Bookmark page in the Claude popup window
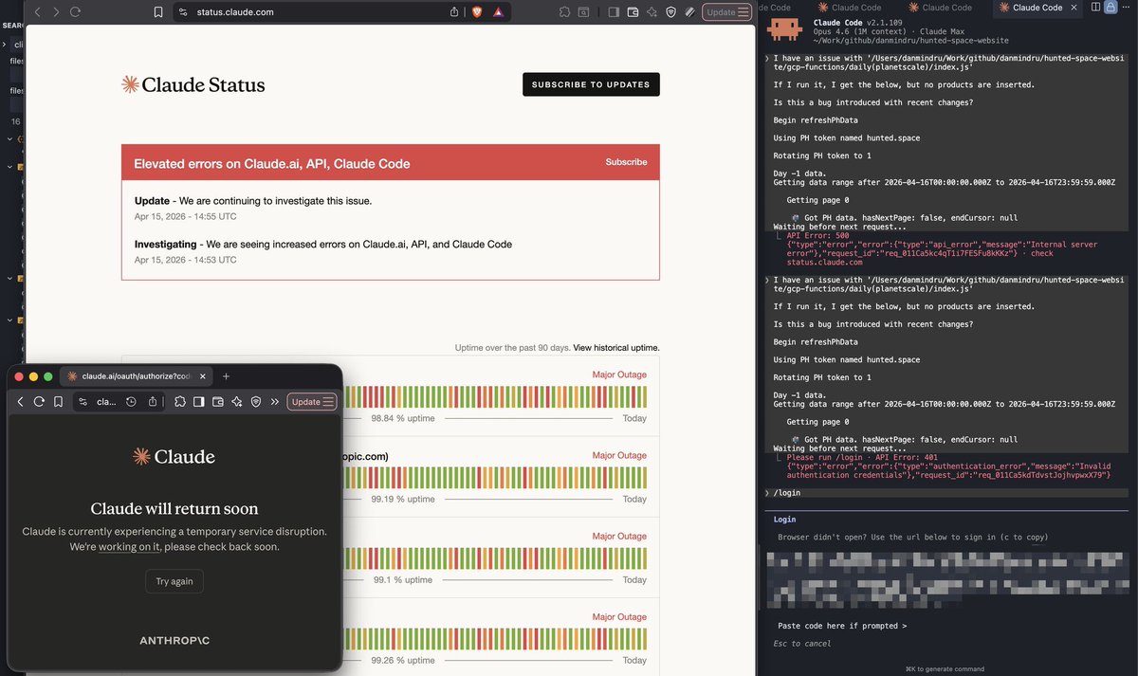Screen dimensions: 1138x676 (58, 402)
